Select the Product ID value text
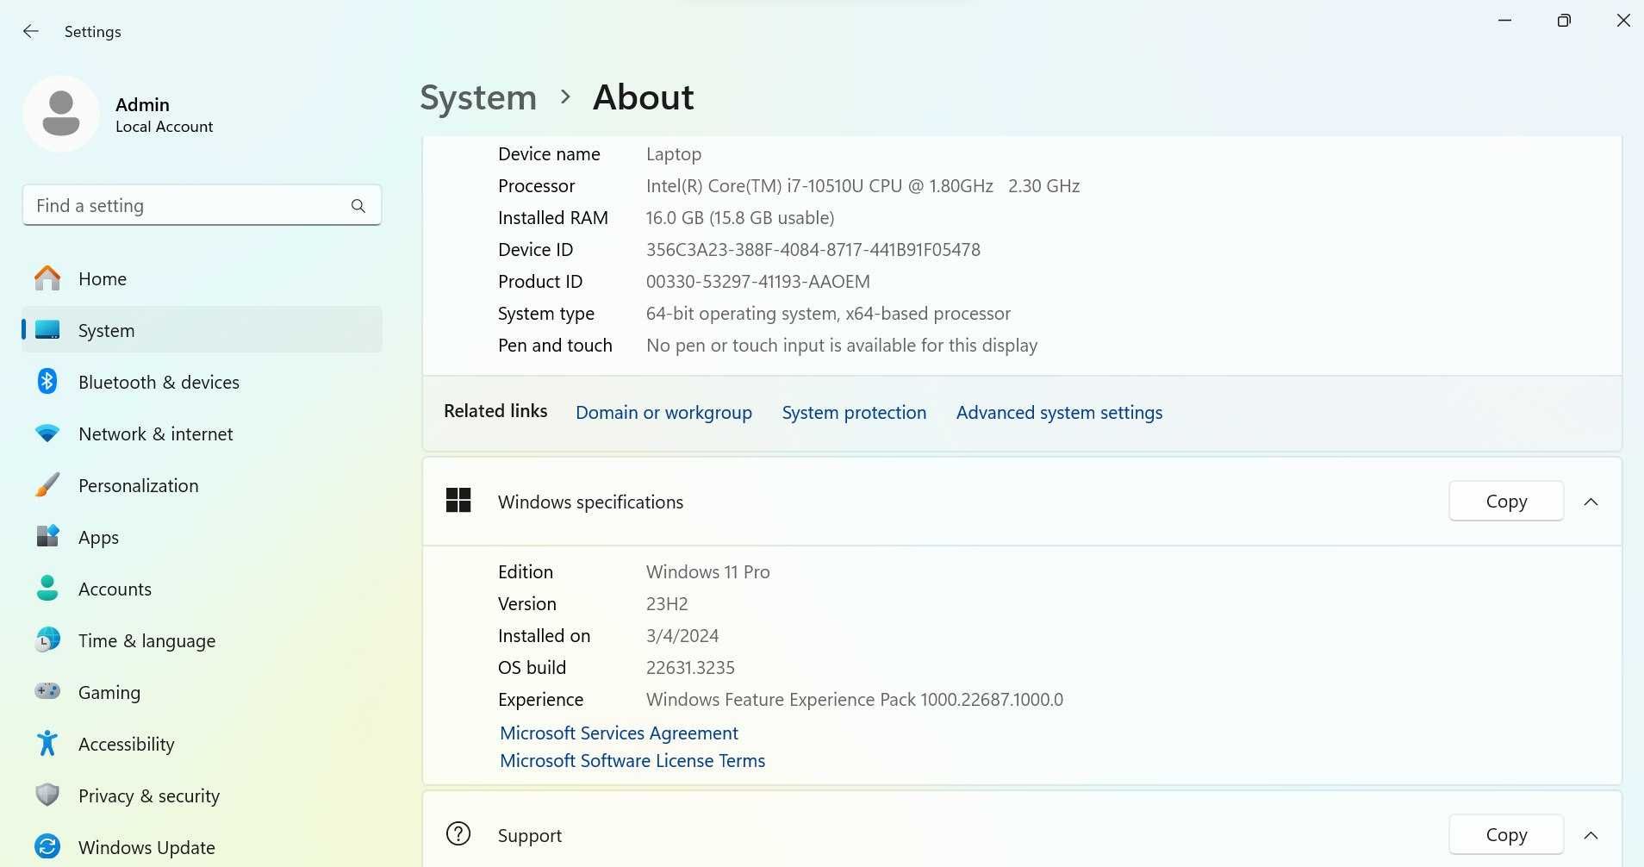Screen dimensions: 1644x867 758,282
